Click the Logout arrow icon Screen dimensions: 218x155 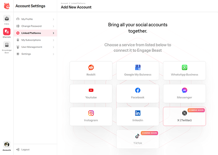click(x=18, y=149)
